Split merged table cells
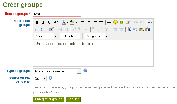177x104 pixels. click(x=115, y=29)
